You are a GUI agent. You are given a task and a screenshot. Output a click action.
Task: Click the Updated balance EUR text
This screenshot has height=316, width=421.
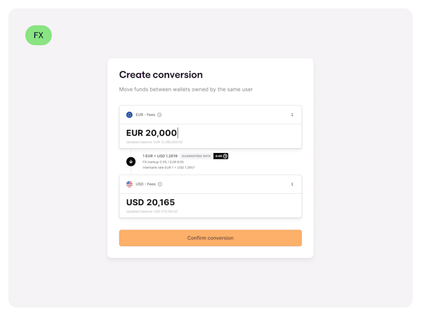(154, 142)
